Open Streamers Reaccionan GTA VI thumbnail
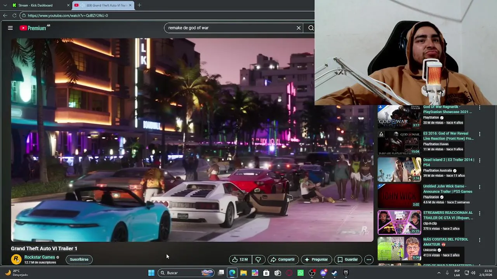The height and width of the screenshot is (279, 497). pos(399,222)
